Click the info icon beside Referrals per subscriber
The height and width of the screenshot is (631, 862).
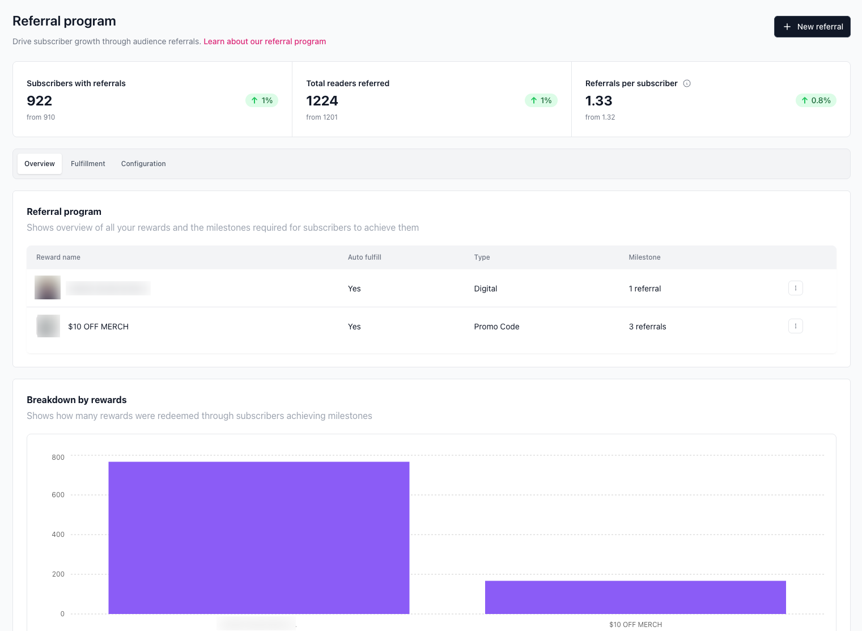click(x=687, y=83)
